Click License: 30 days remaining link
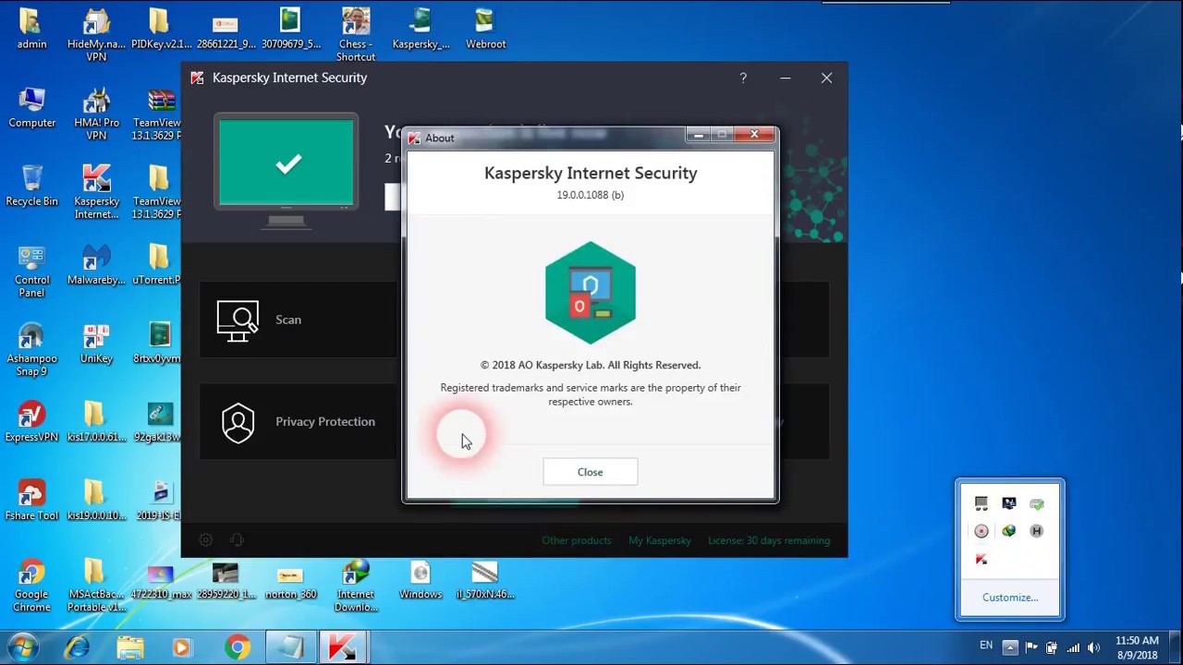The height and width of the screenshot is (665, 1183). [x=769, y=540]
